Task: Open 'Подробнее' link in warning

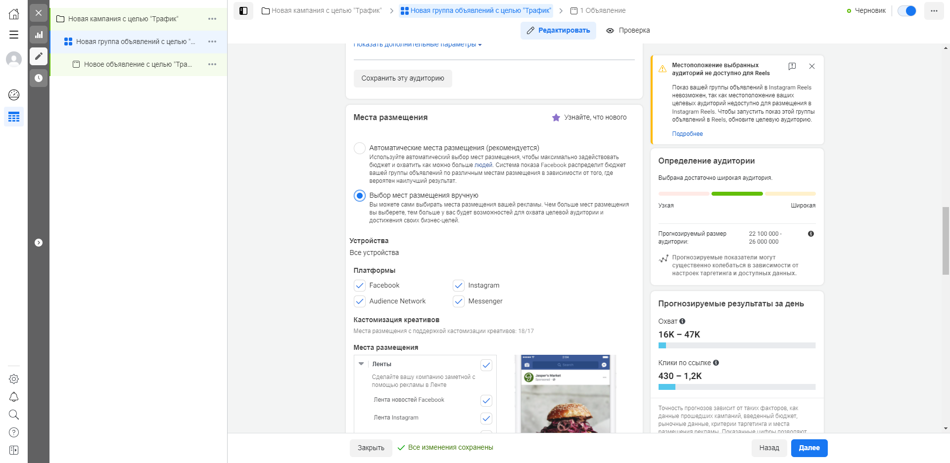Action: click(x=687, y=134)
